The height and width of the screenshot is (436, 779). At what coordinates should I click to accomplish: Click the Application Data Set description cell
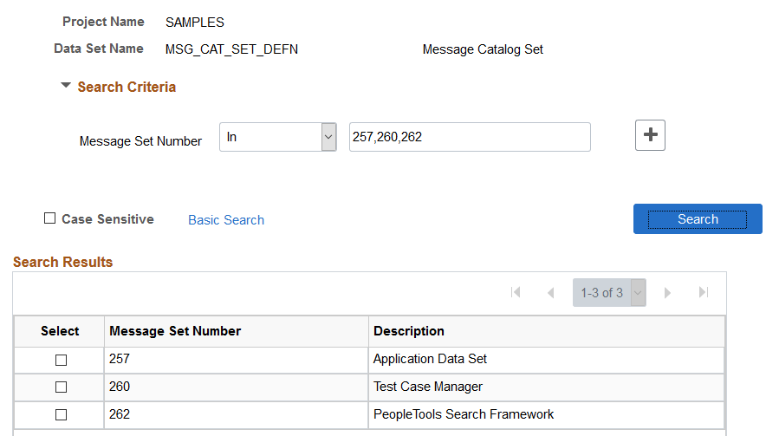547,360
